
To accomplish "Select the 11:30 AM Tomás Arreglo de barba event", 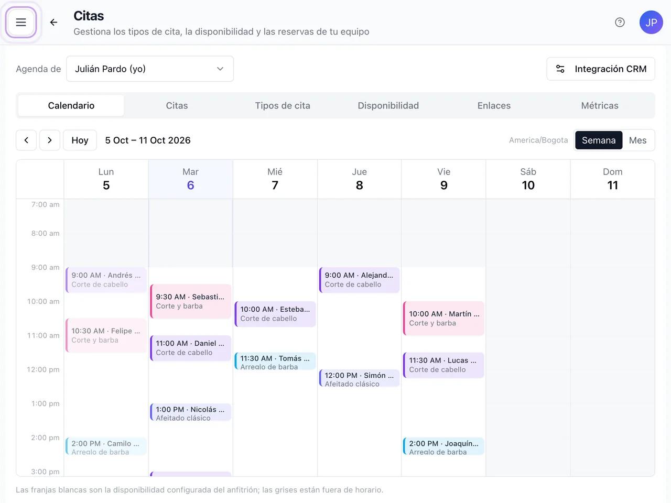I will click(275, 362).
